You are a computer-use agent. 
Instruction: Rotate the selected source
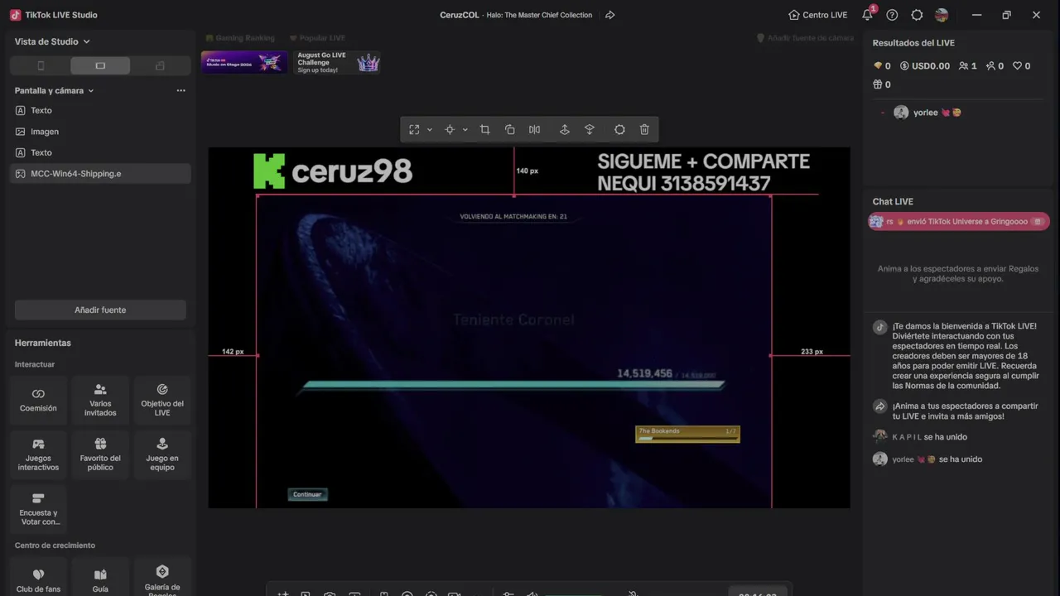(509, 129)
